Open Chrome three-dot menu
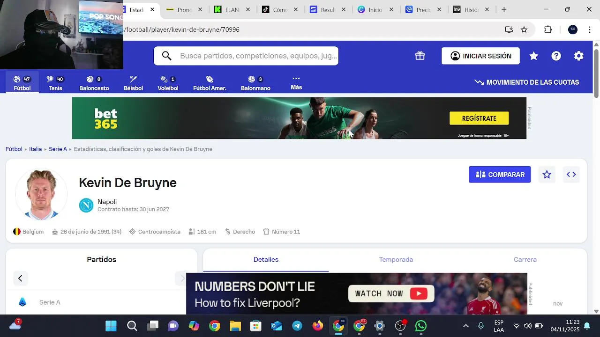Viewport: 600px width, 337px height. coord(590,29)
